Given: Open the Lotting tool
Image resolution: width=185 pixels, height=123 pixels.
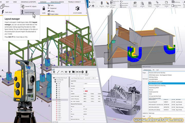Looking at the screenshot, I should (51, 11).
